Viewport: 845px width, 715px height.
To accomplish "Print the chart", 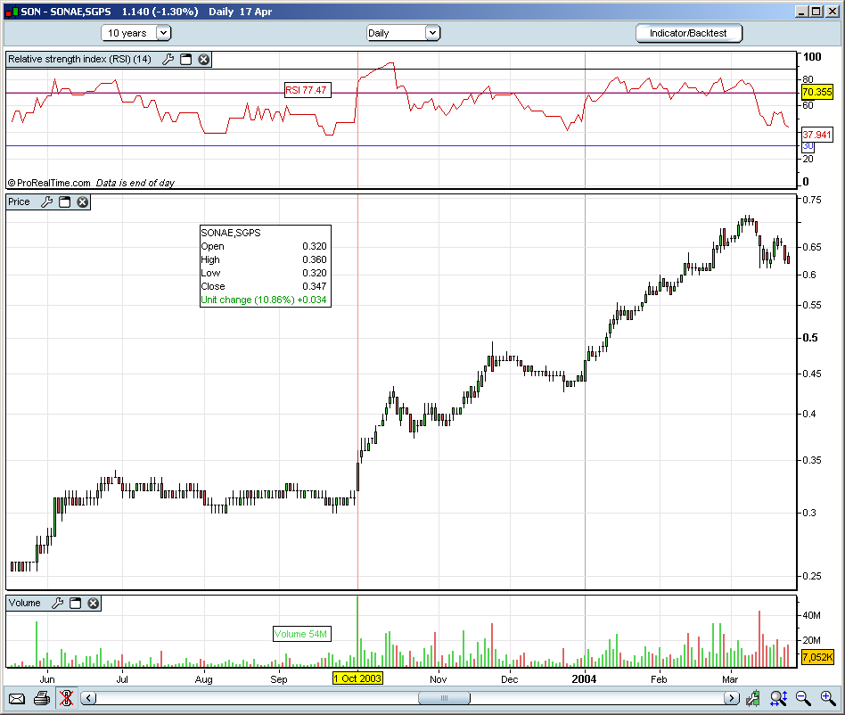I will point(42,699).
